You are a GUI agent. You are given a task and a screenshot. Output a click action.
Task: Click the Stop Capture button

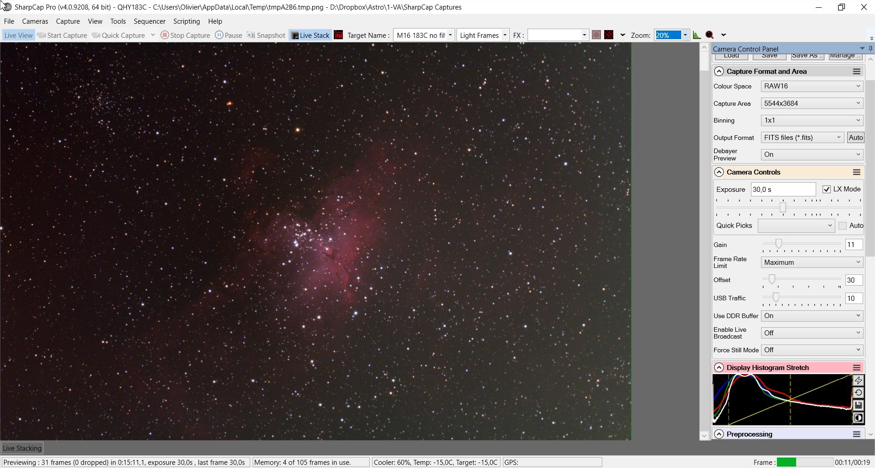tap(186, 35)
